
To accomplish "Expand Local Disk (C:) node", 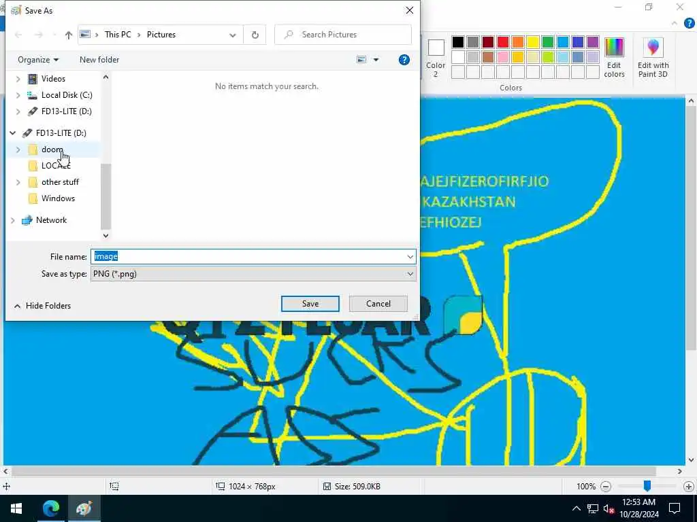I will point(18,95).
